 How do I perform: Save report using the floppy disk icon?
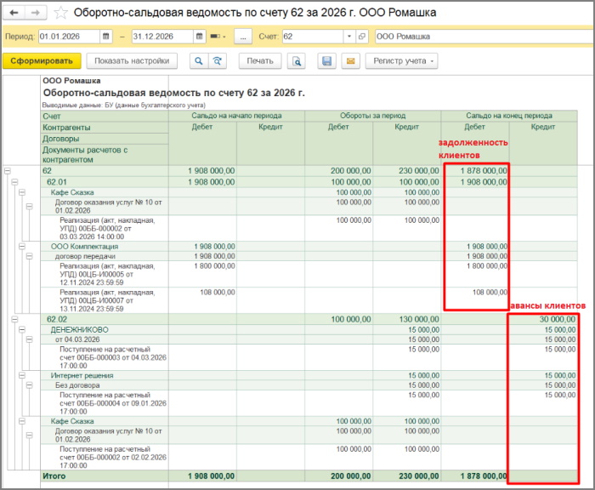[x=326, y=61]
